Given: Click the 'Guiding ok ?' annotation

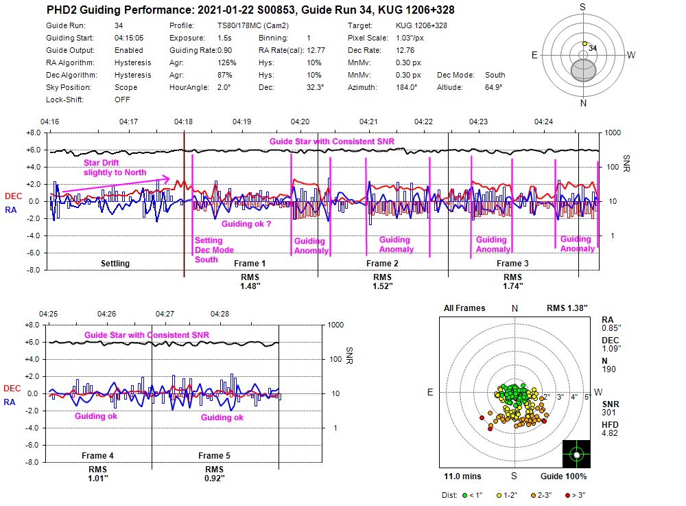Looking at the screenshot, I should click(x=246, y=224).
